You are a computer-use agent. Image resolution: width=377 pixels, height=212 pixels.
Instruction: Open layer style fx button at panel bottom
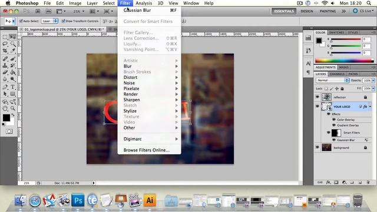(328, 183)
